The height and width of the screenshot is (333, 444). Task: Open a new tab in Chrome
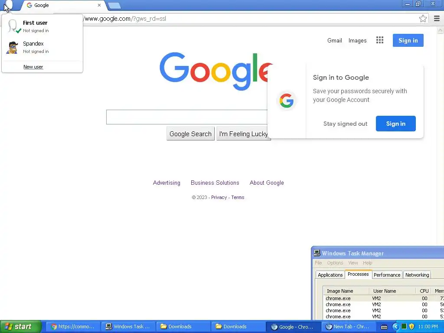pos(114,5)
